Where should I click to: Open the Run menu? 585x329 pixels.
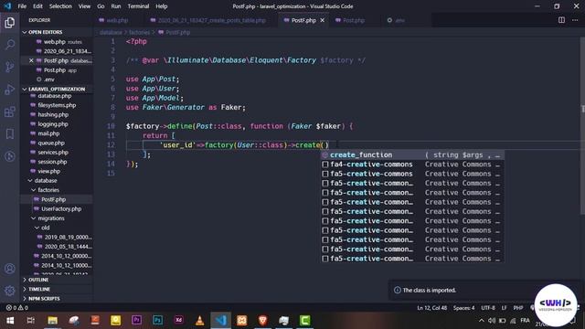point(116,6)
